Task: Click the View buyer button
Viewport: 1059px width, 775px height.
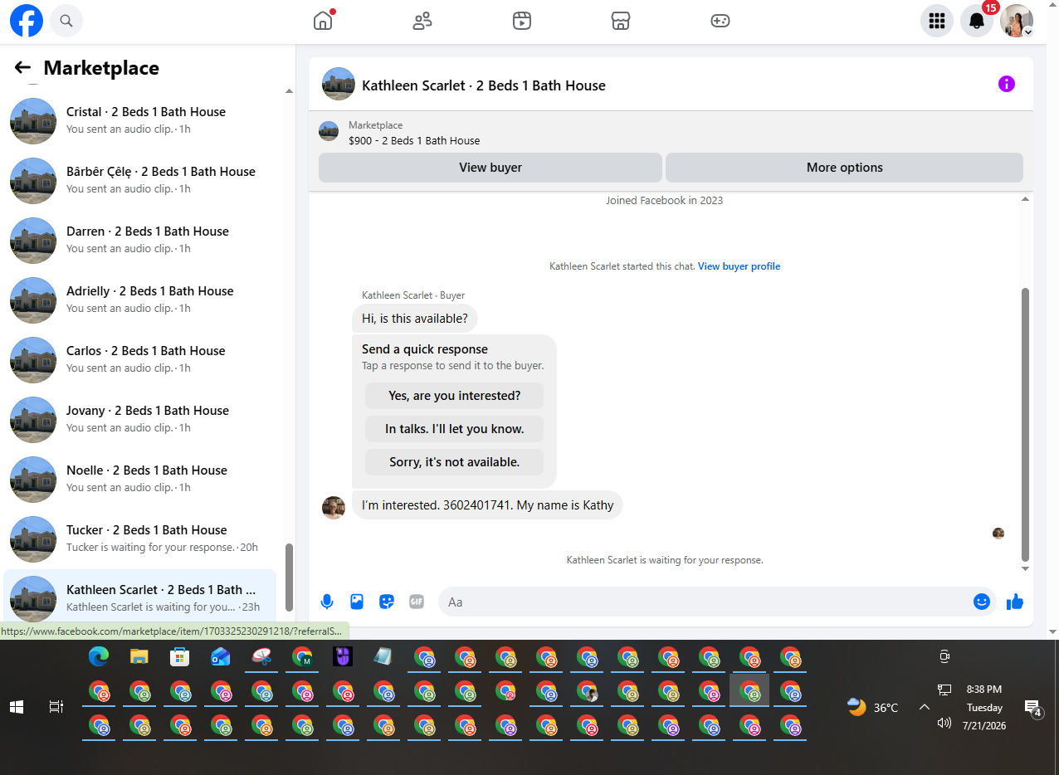Action: [490, 168]
